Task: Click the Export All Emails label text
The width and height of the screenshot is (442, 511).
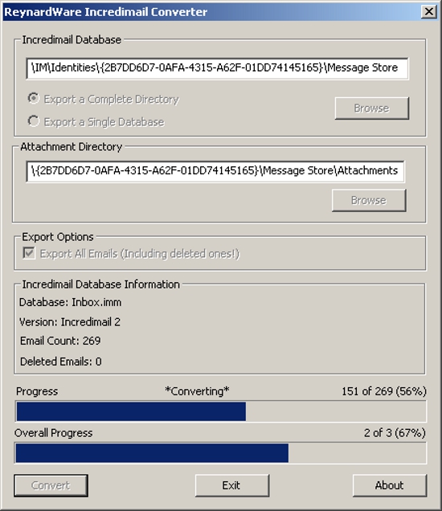Action: 140,254
